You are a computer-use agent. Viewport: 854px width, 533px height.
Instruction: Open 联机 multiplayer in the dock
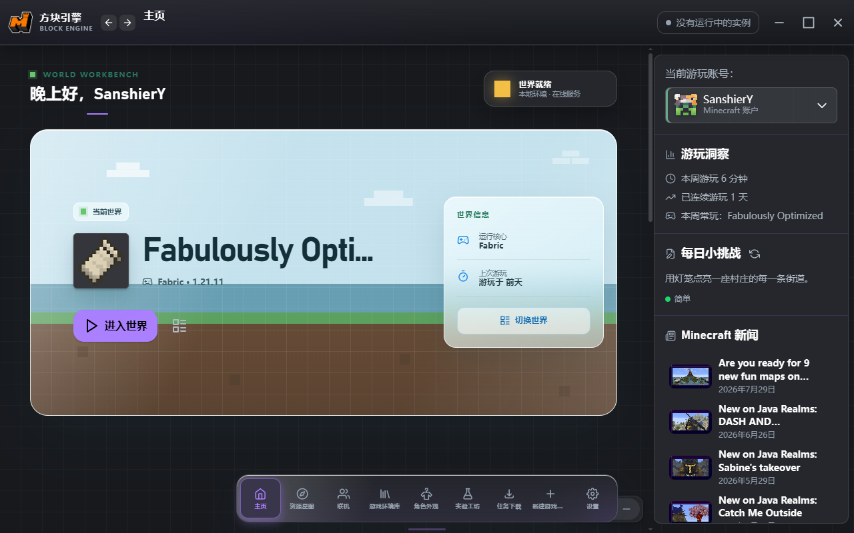click(x=344, y=498)
